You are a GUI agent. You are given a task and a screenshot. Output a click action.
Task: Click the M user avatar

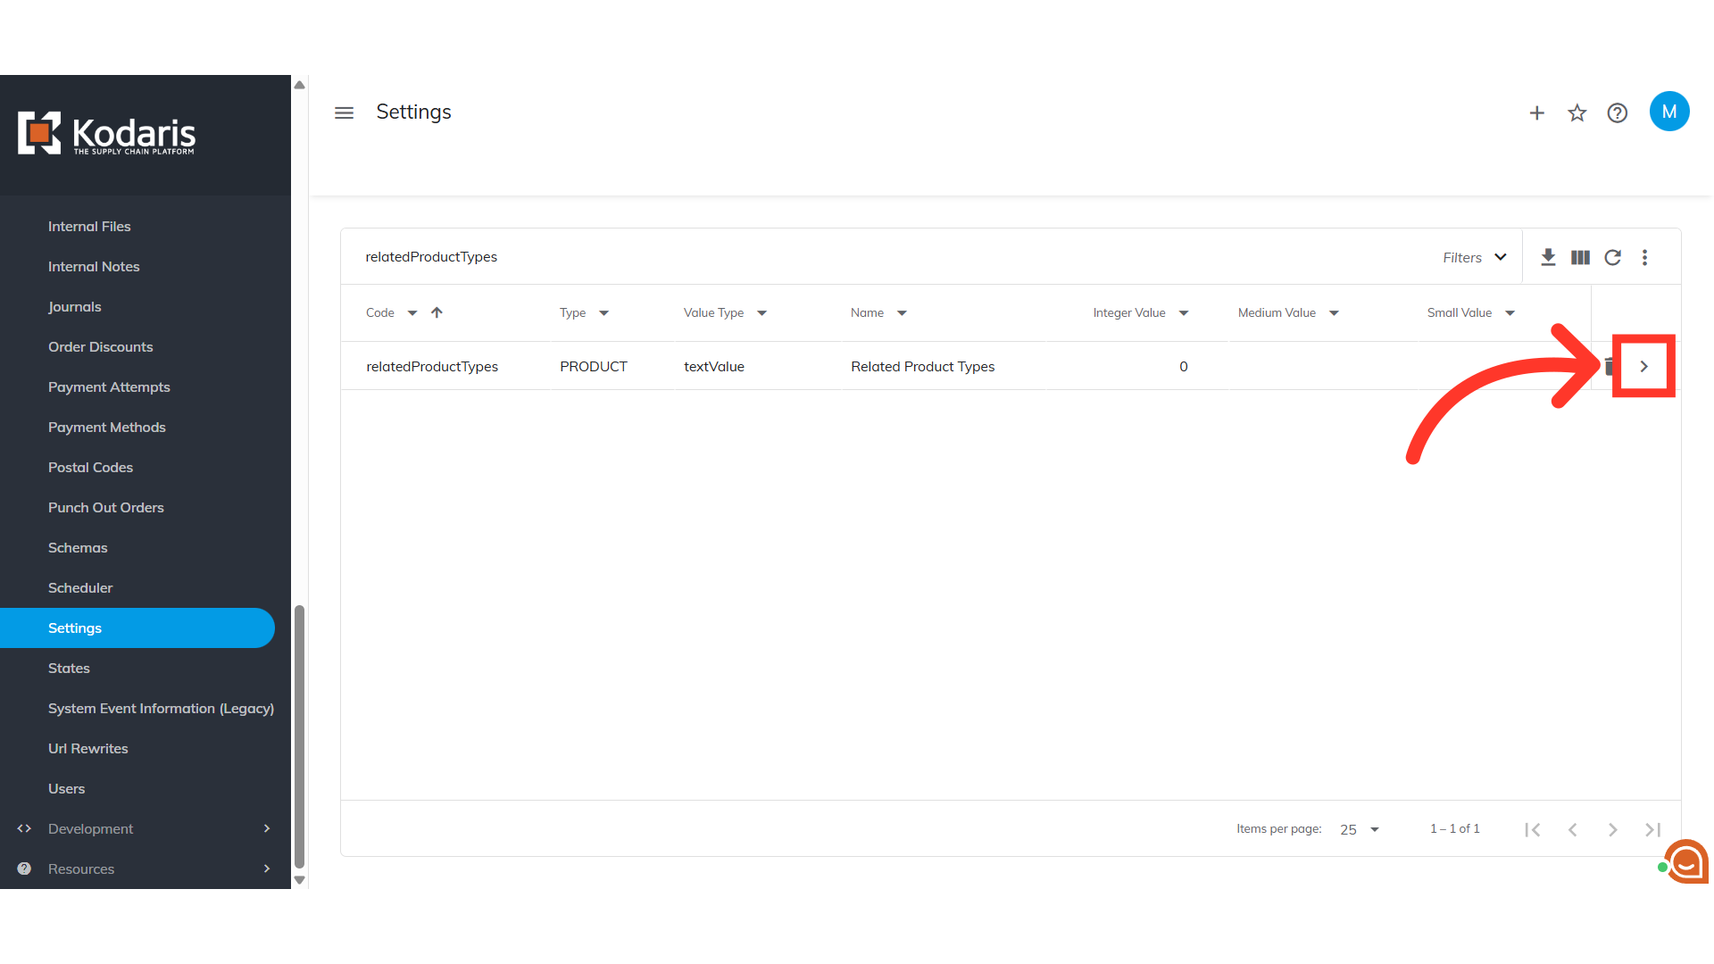point(1668,112)
